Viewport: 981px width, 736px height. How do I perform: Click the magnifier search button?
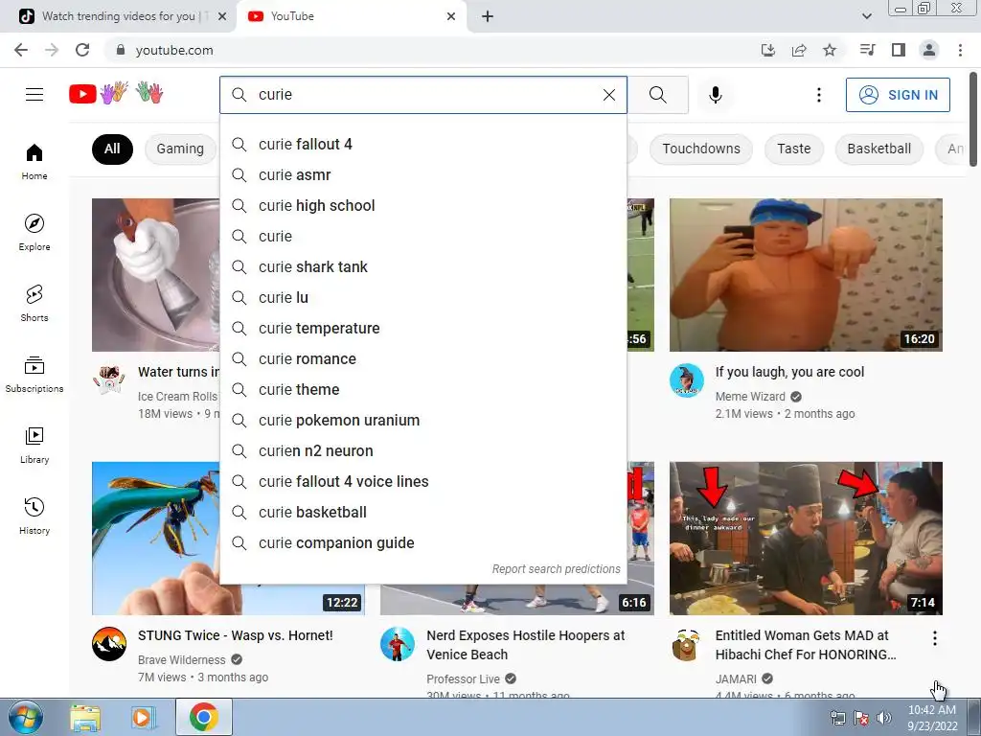(657, 95)
